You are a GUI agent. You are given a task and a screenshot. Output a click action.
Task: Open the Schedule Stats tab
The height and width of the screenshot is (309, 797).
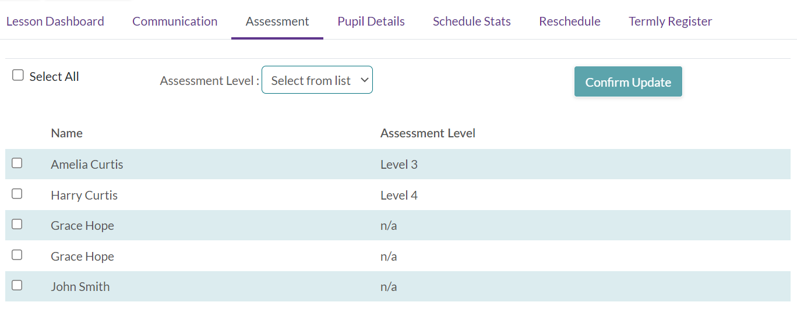[x=472, y=22]
